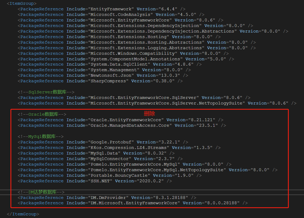Click "Microsoft.EntityFrameworkCore" on the Version 8.0.6 line

130,20
